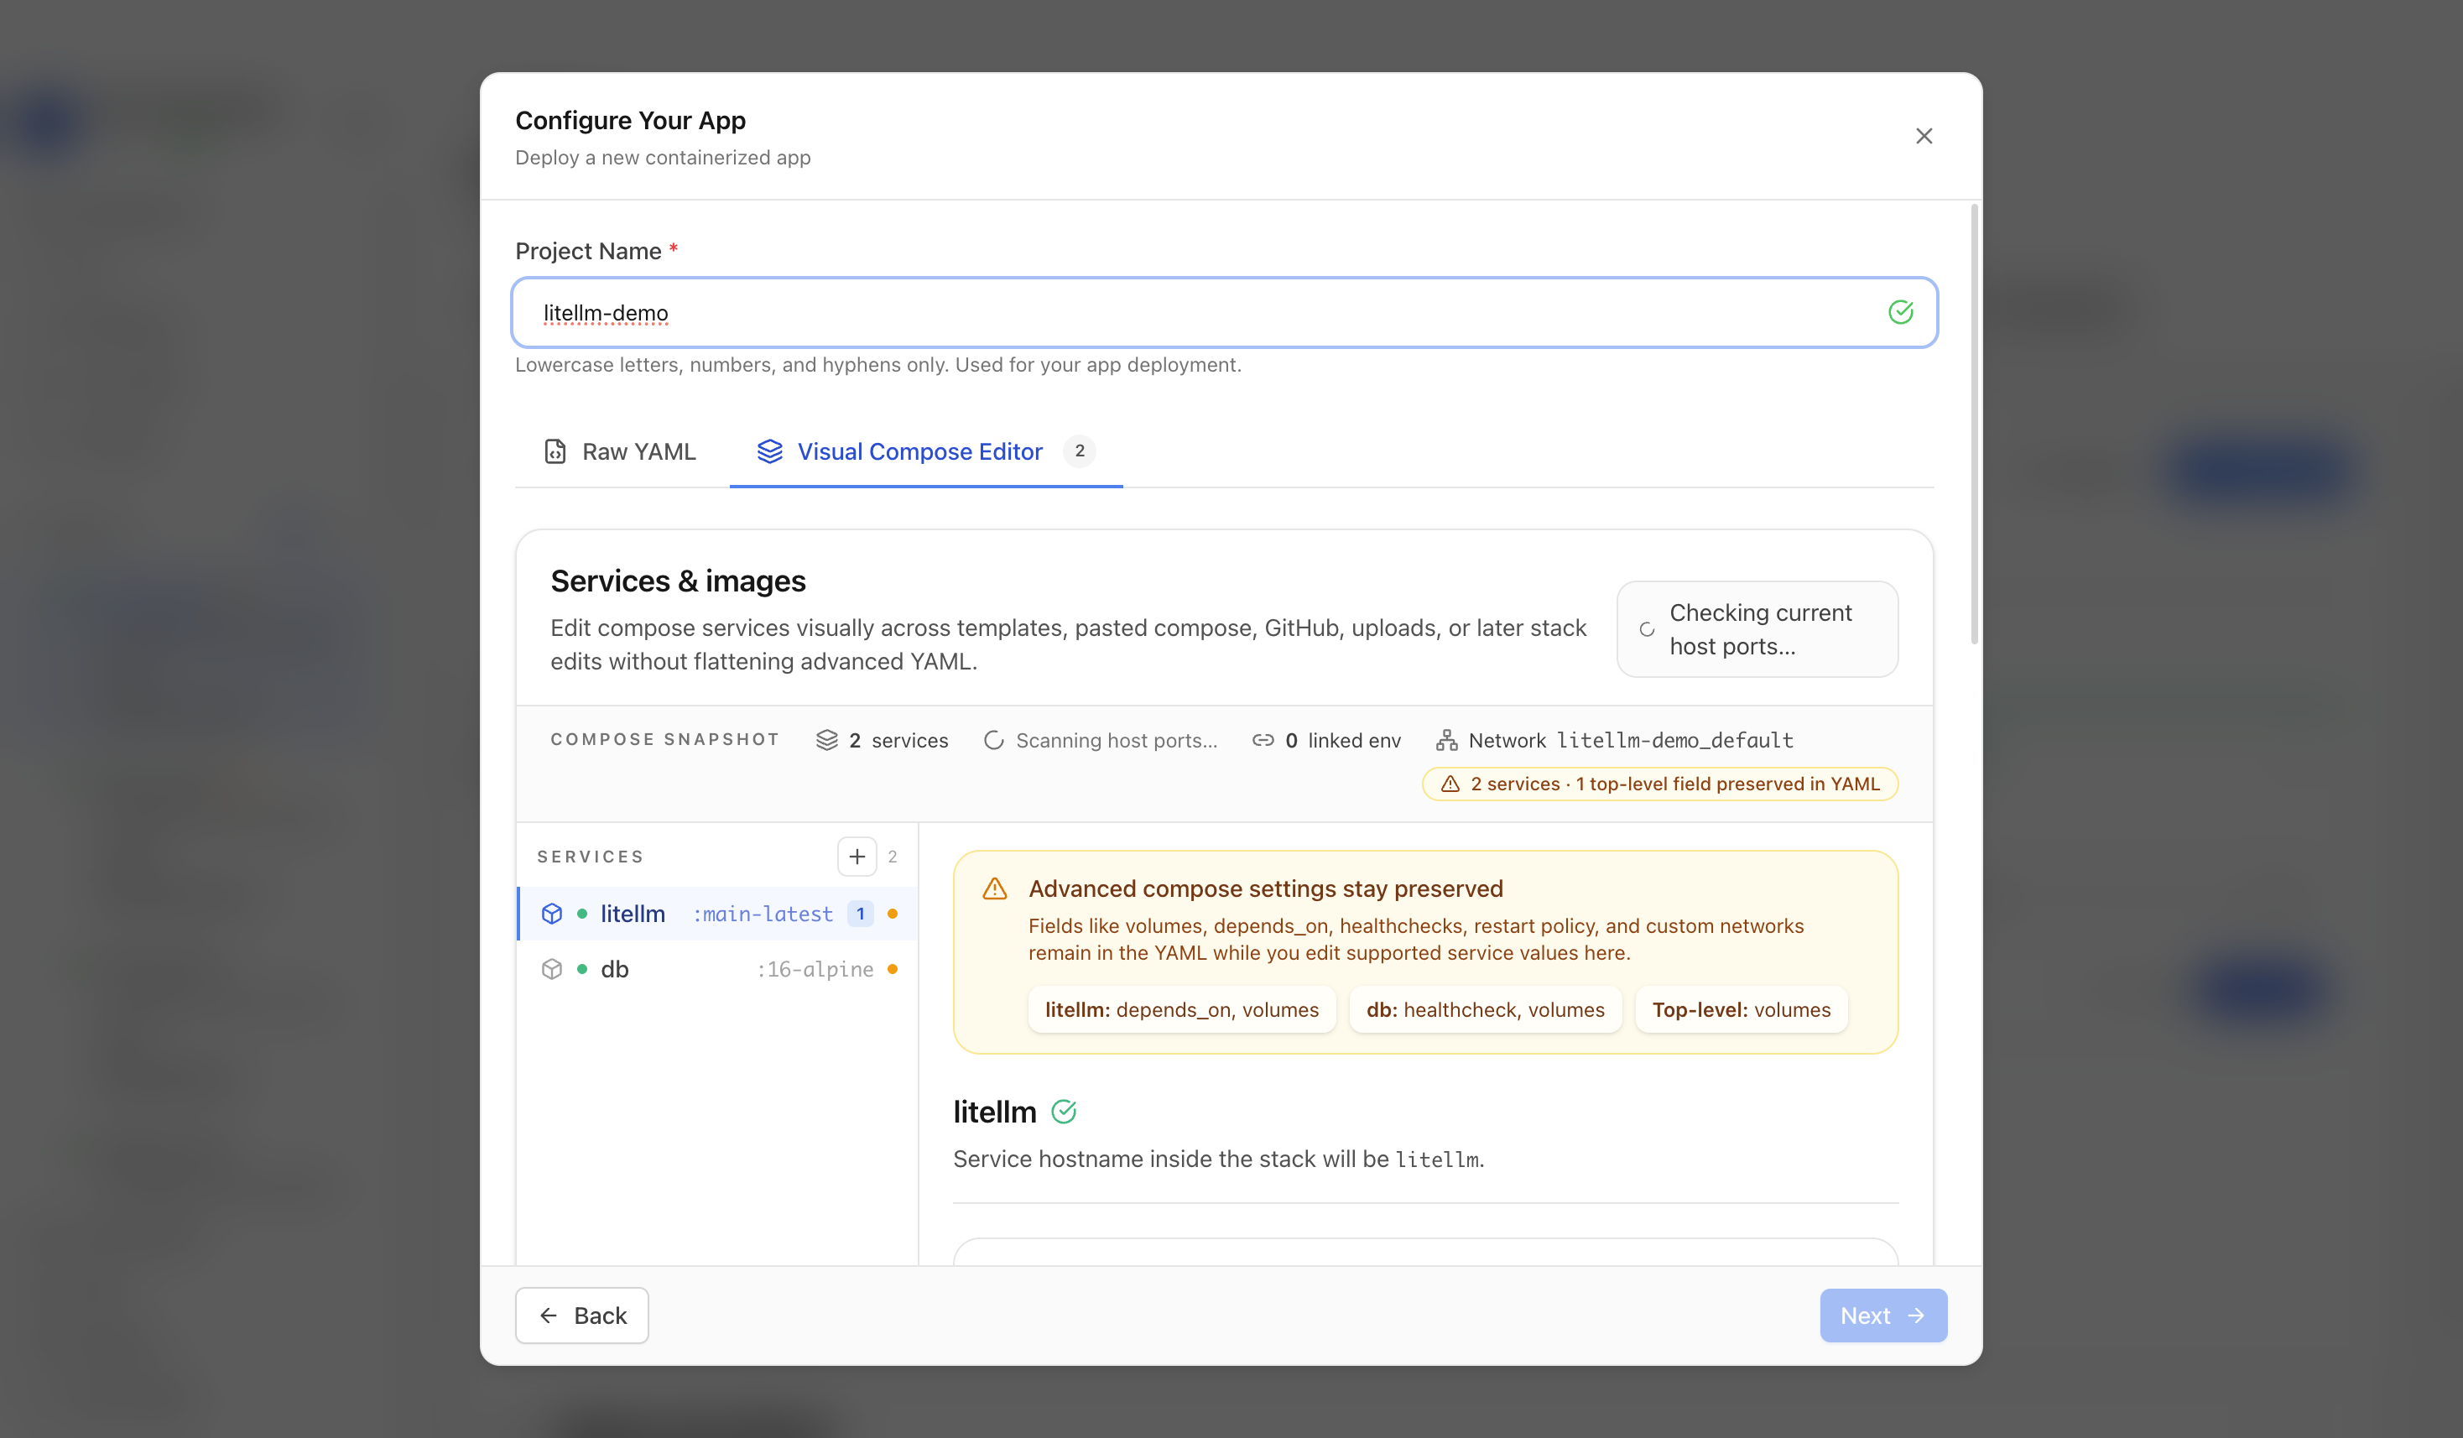Image resolution: width=2463 pixels, height=1438 pixels.
Task: Click the Raw YAML file icon
Action: (555, 451)
